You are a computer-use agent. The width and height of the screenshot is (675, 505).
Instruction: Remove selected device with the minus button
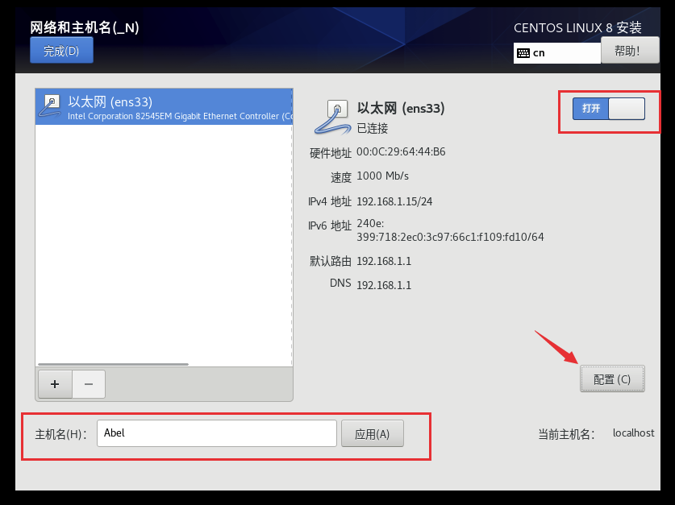89,384
